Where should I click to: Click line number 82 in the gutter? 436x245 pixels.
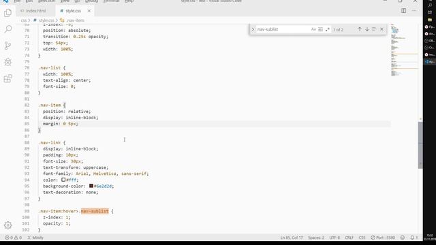click(27, 105)
